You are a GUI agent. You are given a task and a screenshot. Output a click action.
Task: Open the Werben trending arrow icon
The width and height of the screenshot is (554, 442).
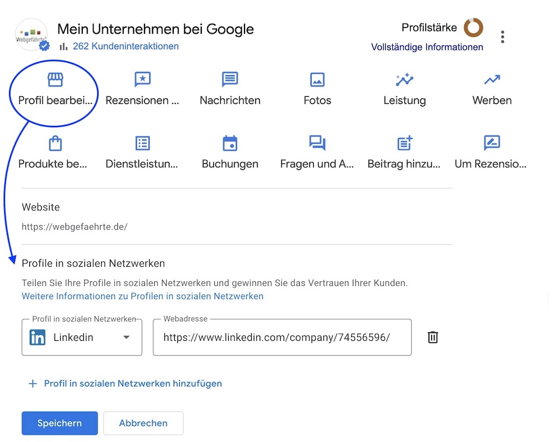tap(492, 80)
